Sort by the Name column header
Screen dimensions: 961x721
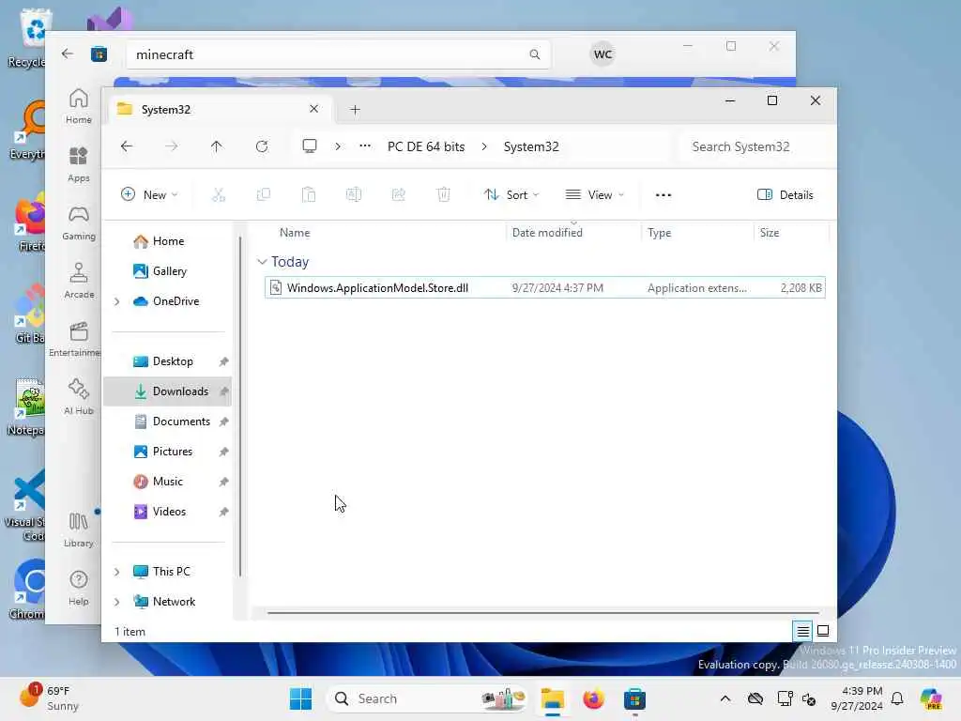295,233
